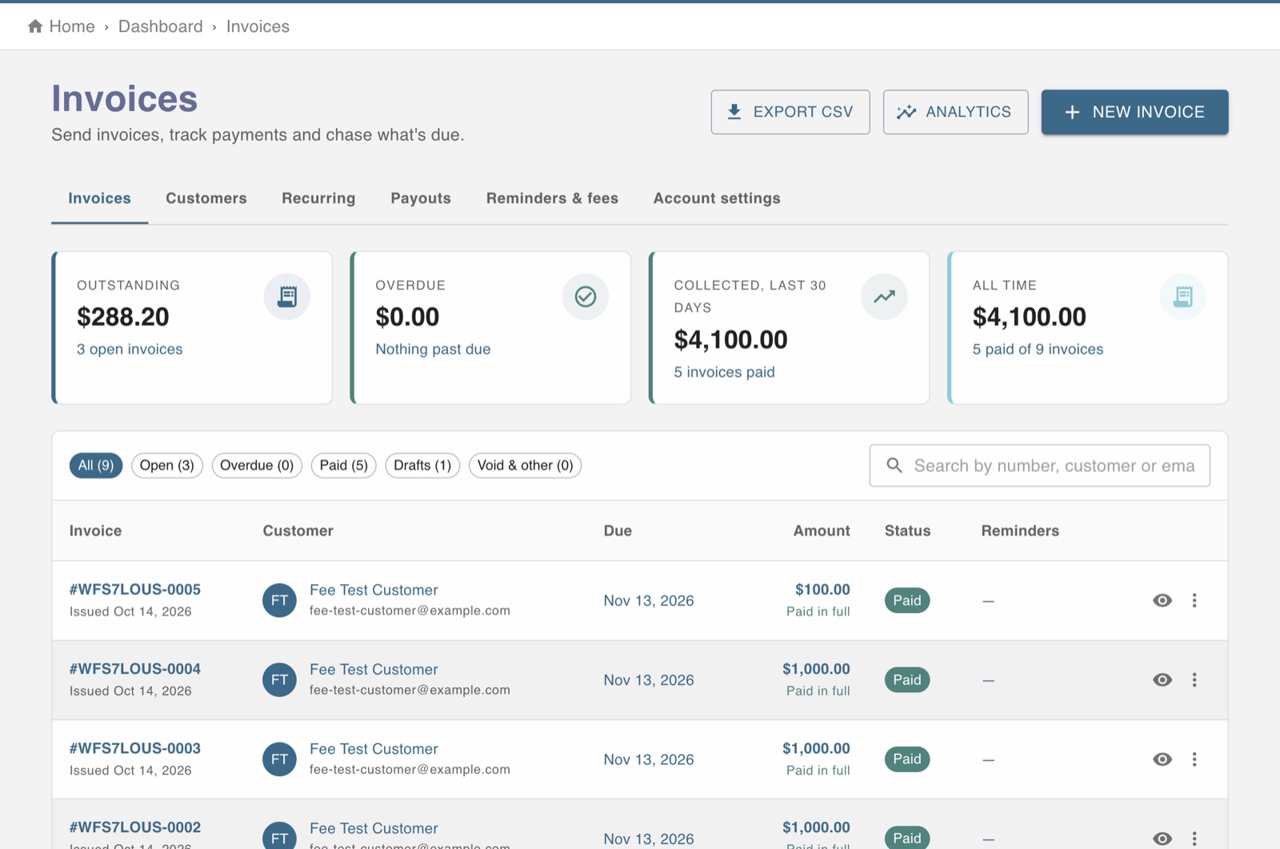The height and width of the screenshot is (849, 1280).
Task: Open Fee Test Customer on row #WFS7LOUS-0005
Action: [x=374, y=590]
